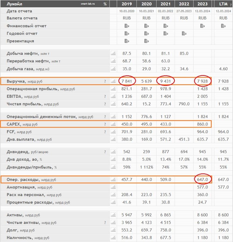The height and width of the screenshot is (242, 233).
Task: Select the LTM column header
Action: tap(223, 4)
